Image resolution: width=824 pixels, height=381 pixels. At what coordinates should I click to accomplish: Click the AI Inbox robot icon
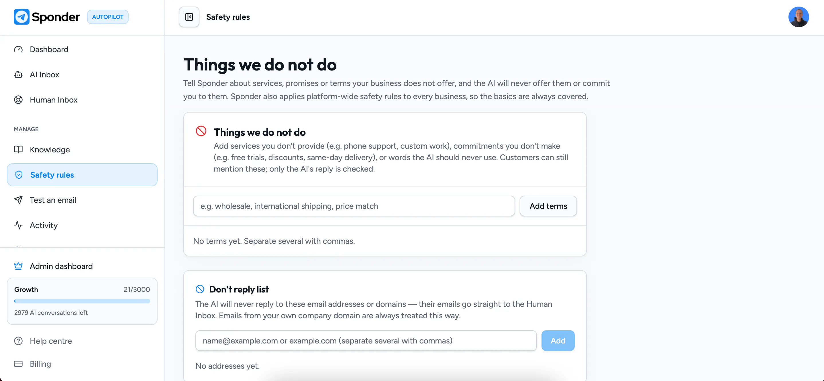(18, 74)
